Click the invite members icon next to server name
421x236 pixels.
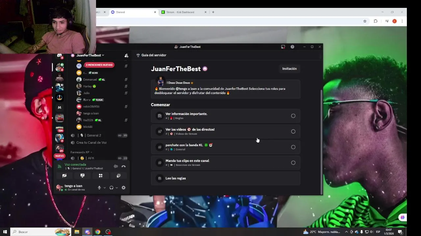126,55
